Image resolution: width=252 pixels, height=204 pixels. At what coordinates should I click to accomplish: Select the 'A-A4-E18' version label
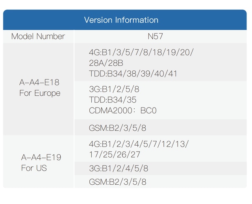click(40, 82)
